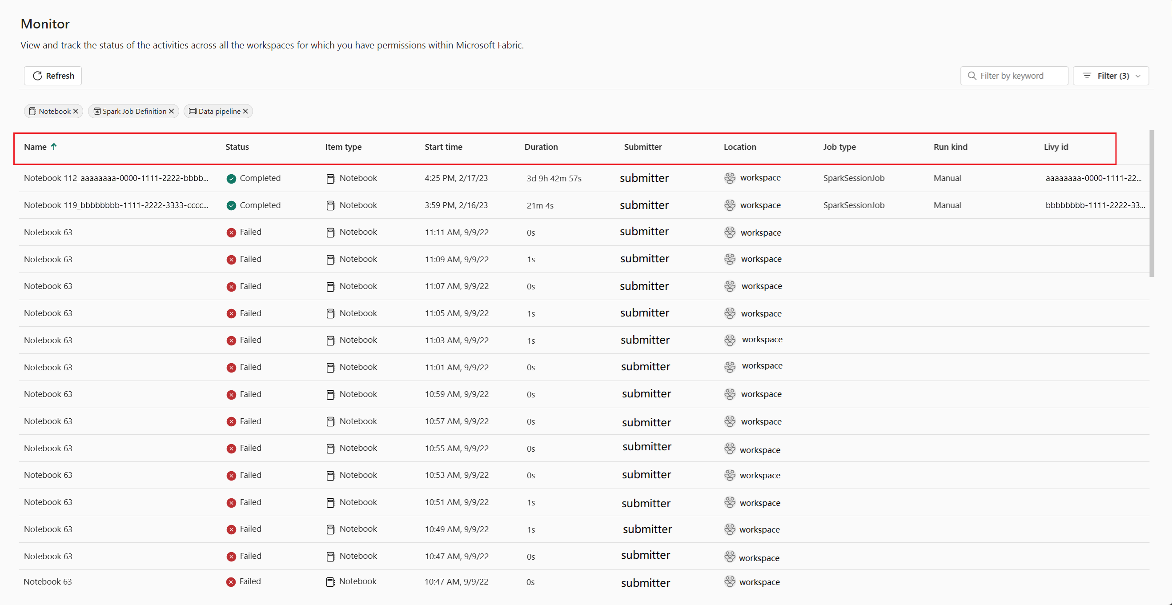This screenshot has height=605, width=1172.
Task: Click notebook item icon on the 10:57 AM row
Action: click(331, 422)
